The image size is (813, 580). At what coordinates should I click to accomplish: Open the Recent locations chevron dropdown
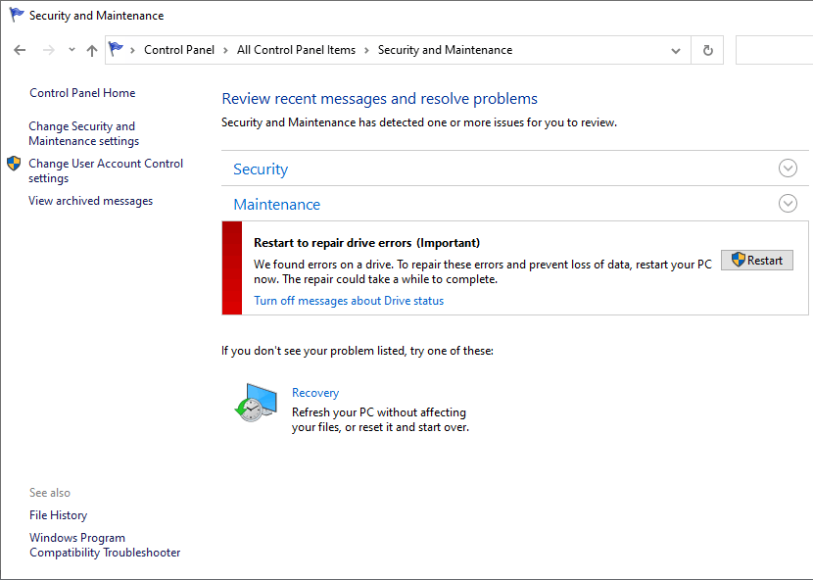[x=72, y=50]
